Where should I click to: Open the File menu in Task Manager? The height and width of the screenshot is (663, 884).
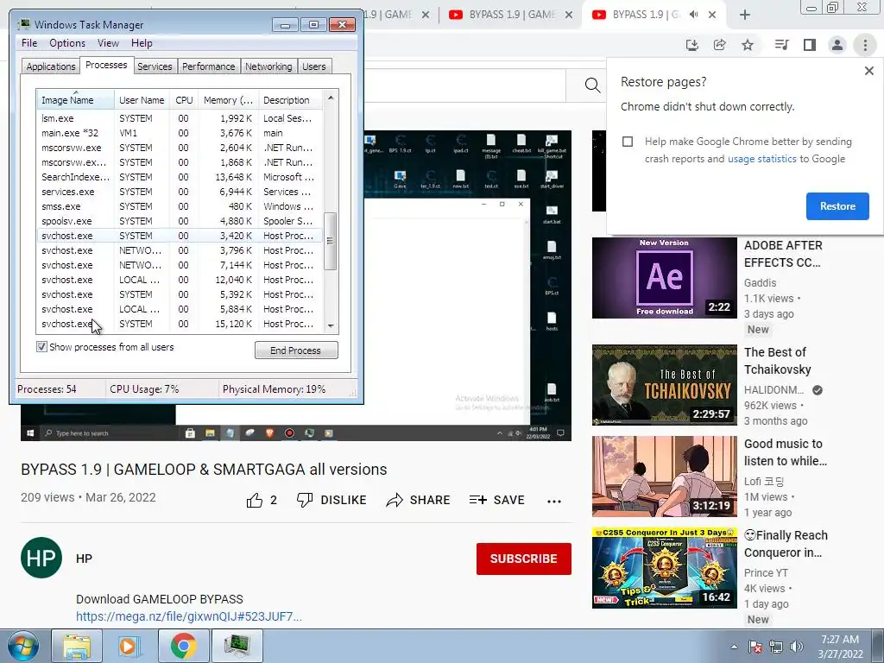coord(29,43)
